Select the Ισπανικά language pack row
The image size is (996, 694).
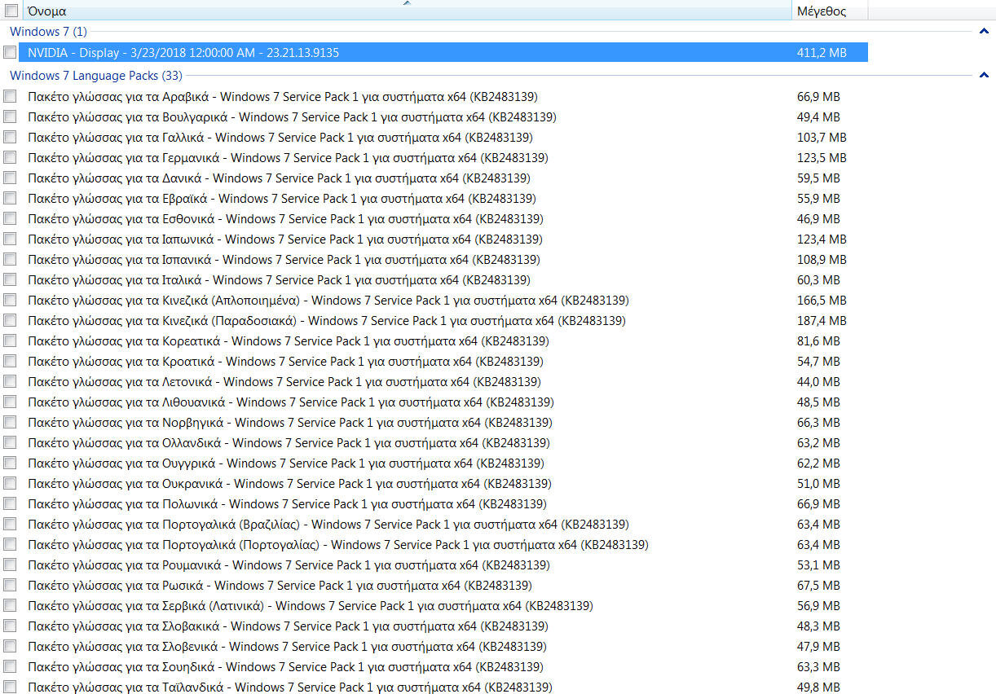[x=443, y=259]
